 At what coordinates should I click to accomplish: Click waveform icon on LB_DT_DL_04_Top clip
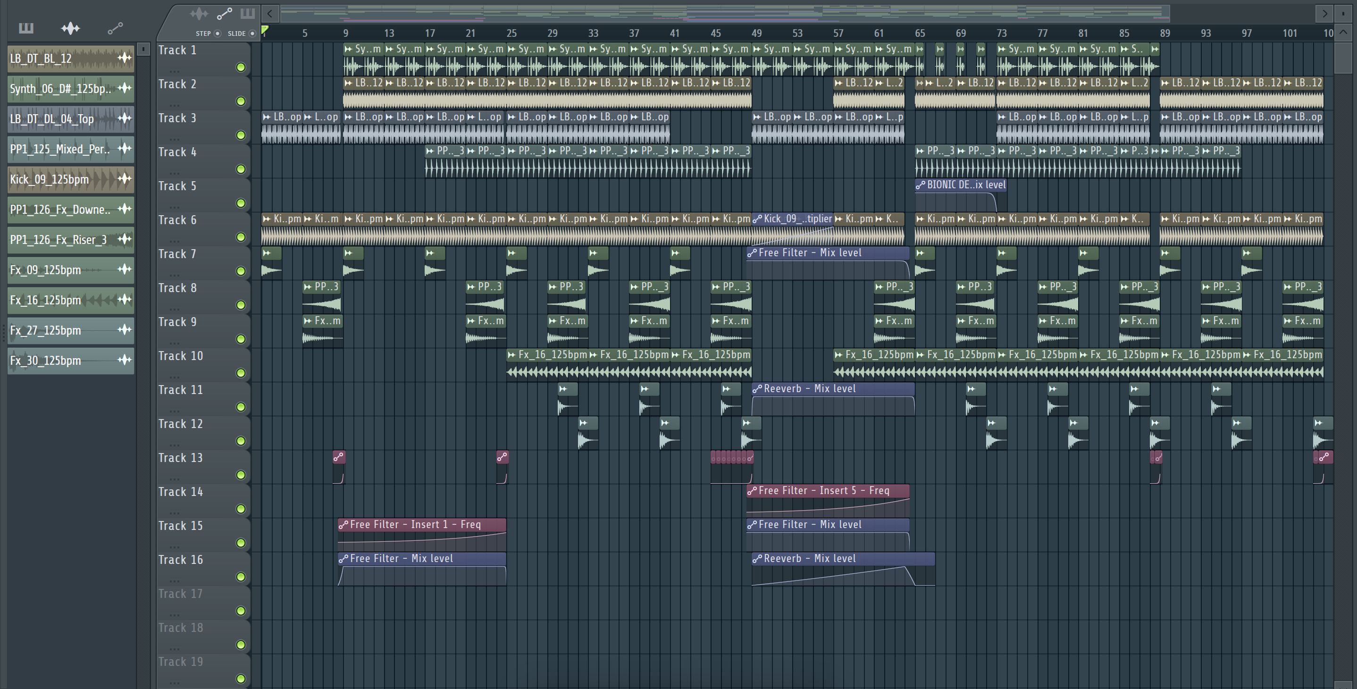click(x=124, y=118)
